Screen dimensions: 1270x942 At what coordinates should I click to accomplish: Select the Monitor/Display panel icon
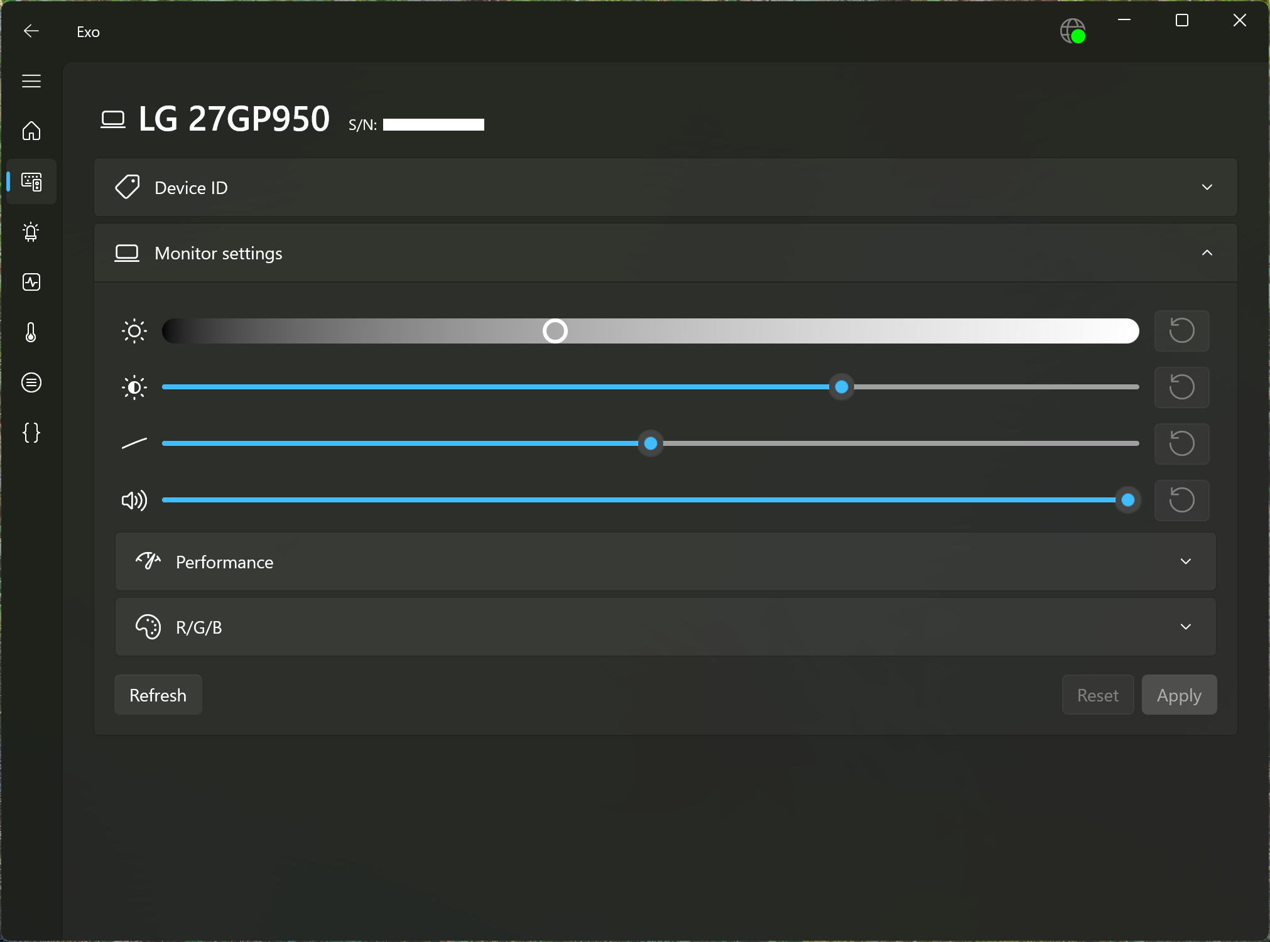click(31, 181)
